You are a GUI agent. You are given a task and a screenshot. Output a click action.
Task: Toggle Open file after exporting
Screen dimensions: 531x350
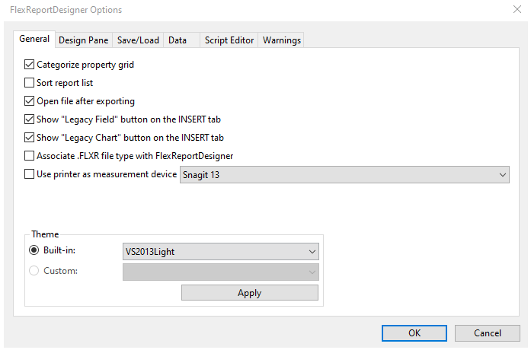(x=30, y=101)
